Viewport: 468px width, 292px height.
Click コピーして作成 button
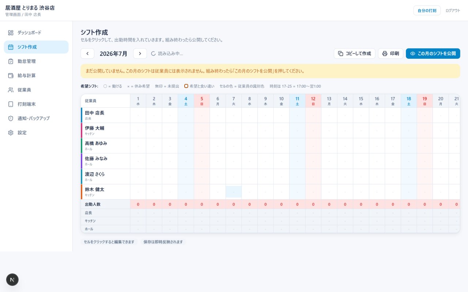click(x=355, y=54)
